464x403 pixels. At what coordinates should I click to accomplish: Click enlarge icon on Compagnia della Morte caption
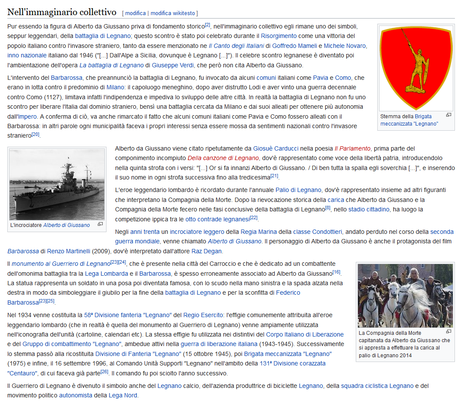tap(448, 332)
